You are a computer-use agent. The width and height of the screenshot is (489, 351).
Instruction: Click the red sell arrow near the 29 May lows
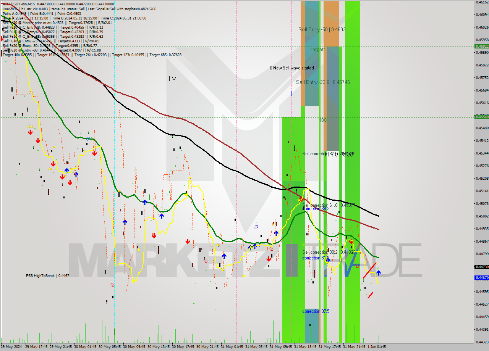click(70, 183)
